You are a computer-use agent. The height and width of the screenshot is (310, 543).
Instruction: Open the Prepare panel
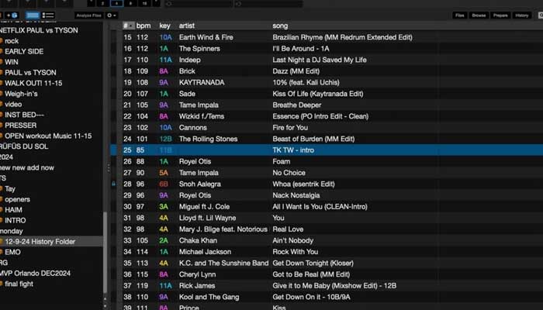tap(500, 15)
